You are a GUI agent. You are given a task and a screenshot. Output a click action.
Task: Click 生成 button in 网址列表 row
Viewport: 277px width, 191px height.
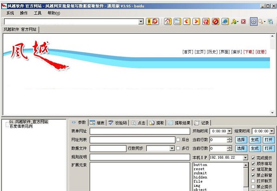click(x=255, y=140)
